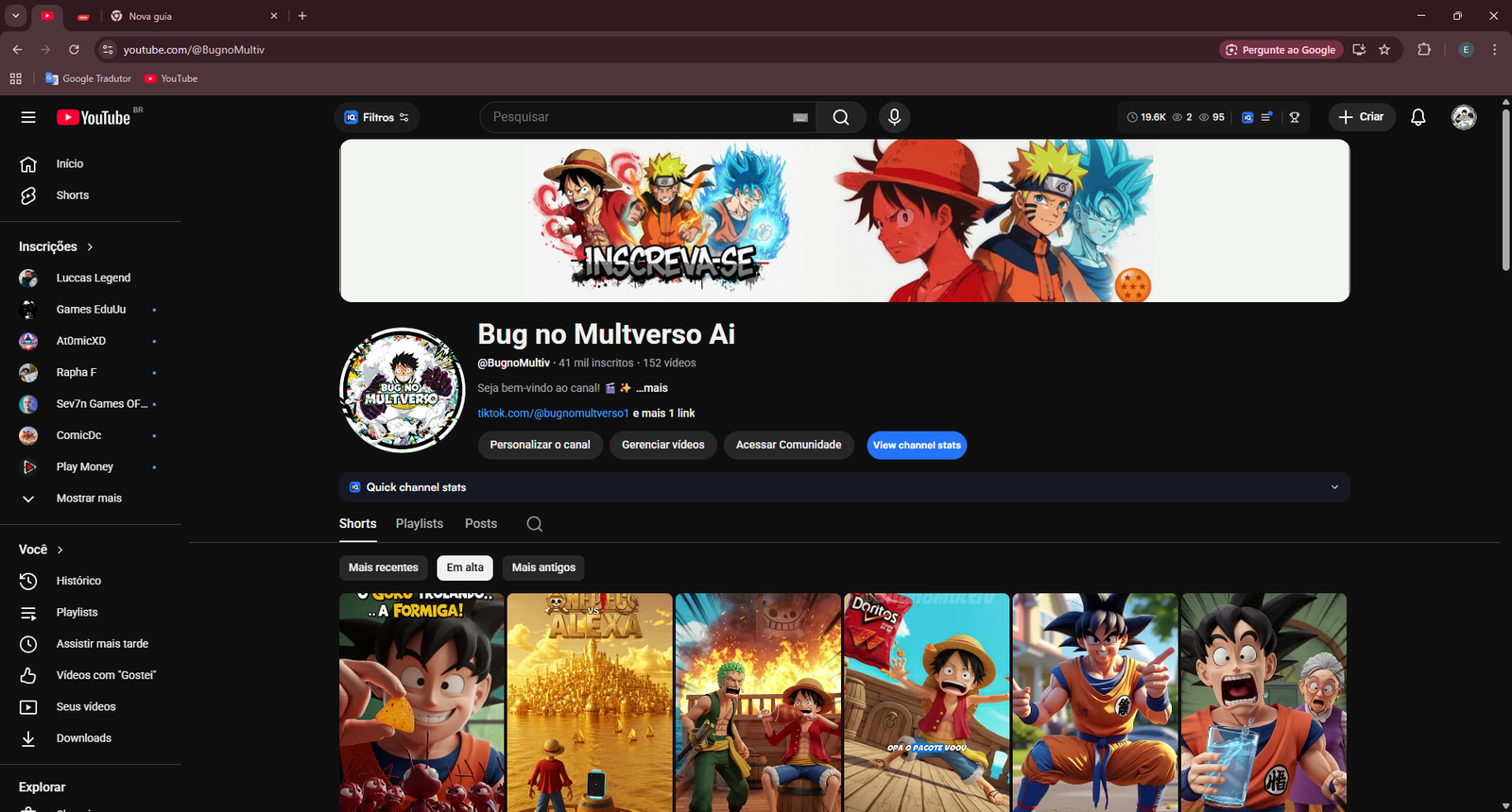Sort Shorts by Mais recentes
1512x812 pixels.
384,567
